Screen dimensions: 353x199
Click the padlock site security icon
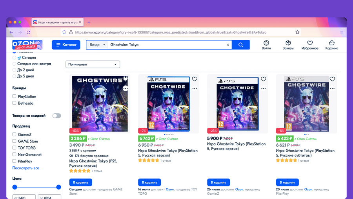[71, 32]
